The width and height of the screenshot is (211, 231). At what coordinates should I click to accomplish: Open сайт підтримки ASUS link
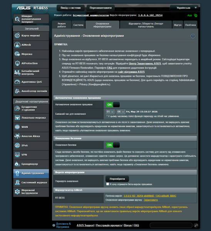pos(131,72)
